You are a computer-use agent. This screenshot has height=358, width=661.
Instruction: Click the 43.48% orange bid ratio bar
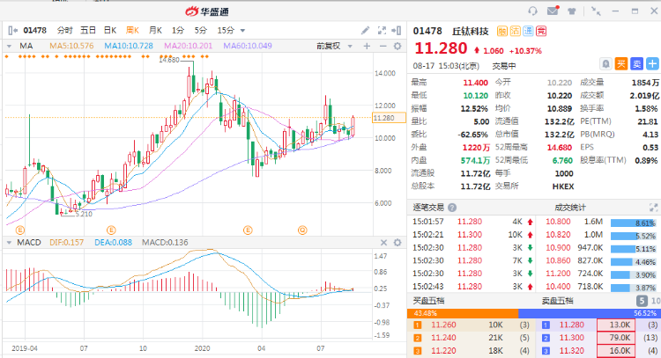pyautogui.click(x=463, y=313)
